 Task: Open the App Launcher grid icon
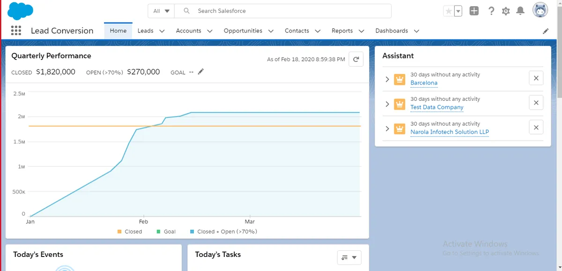(x=16, y=31)
